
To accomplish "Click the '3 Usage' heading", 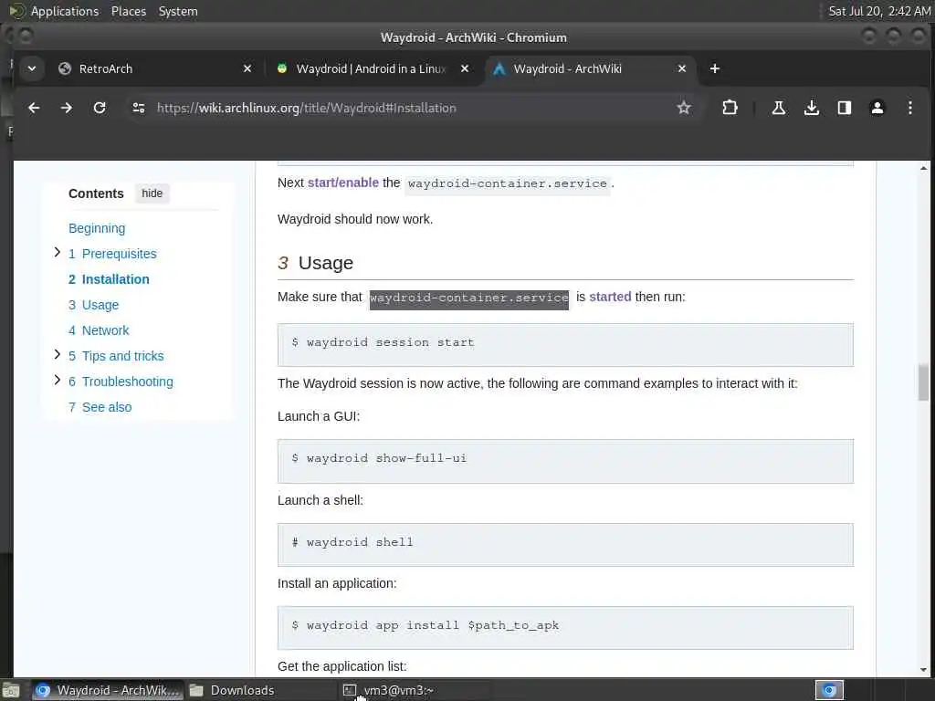I will 315,263.
